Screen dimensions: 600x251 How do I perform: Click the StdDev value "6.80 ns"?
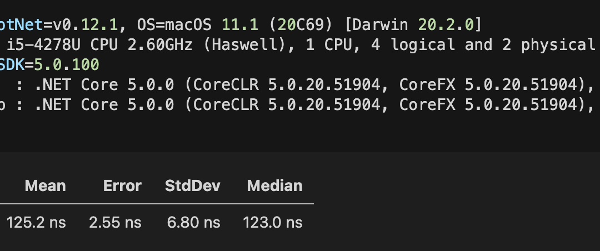coord(193,223)
